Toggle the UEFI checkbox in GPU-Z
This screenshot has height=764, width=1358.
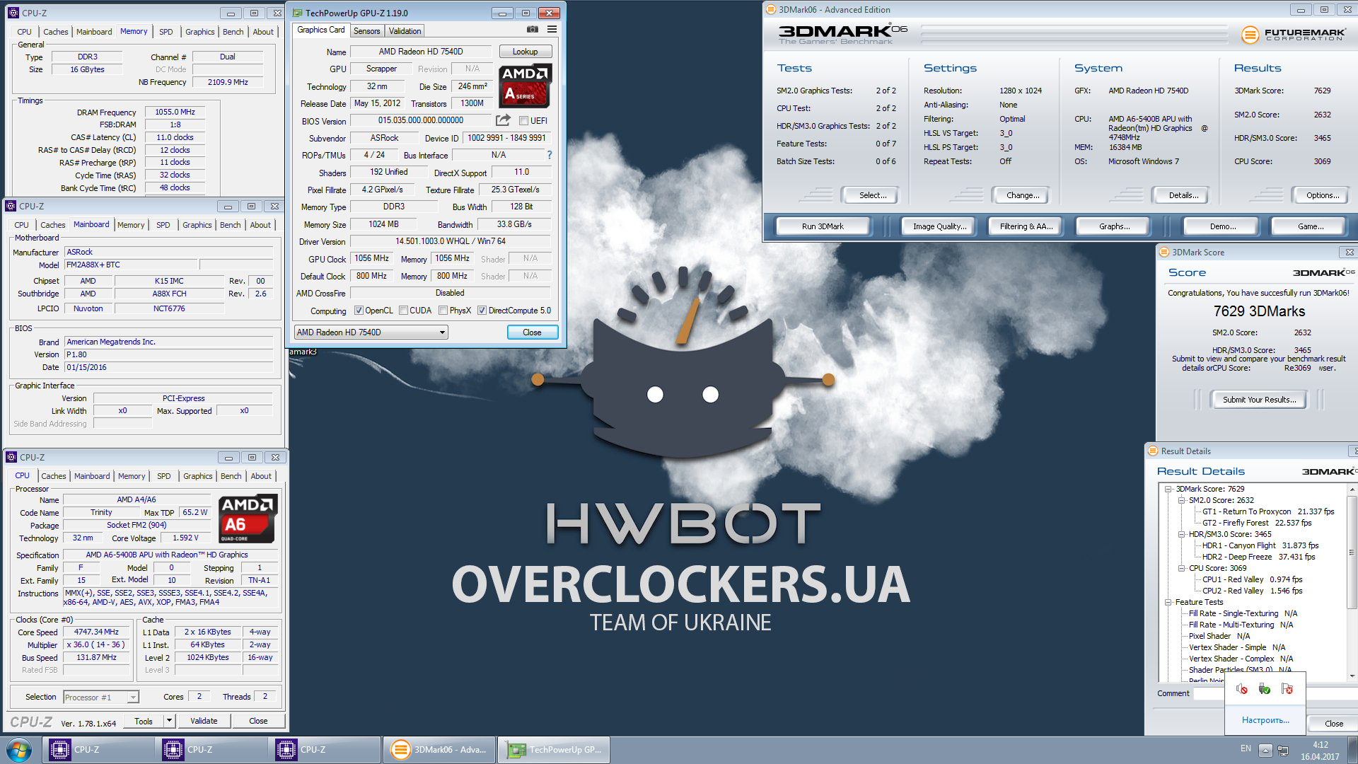click(524, 121)
